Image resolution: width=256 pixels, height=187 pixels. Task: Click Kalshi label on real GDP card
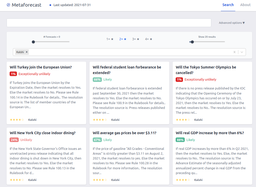tap(198, 180)
